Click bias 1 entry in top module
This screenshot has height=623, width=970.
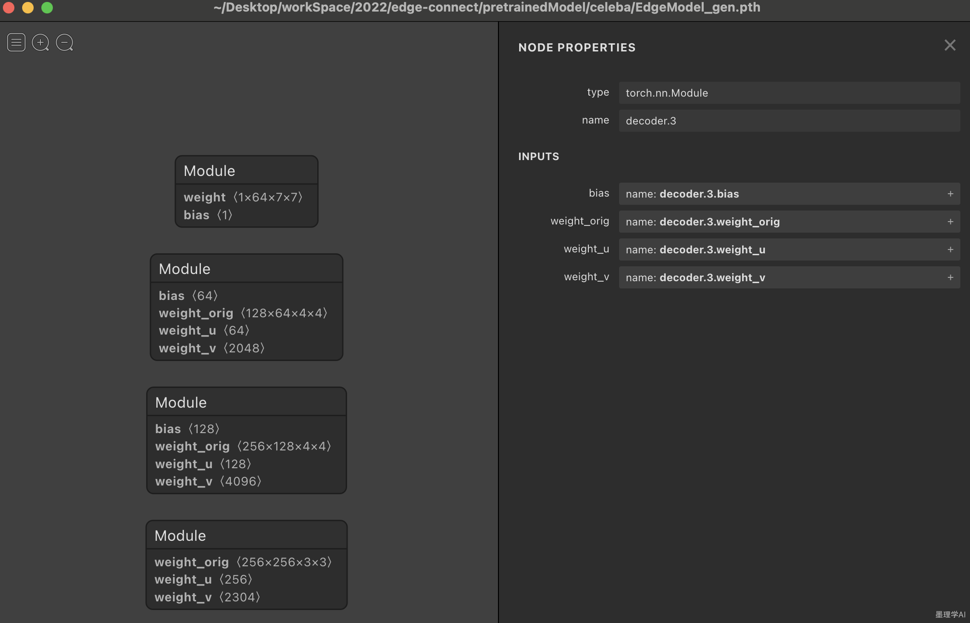pyautogui.click(x=208, y=215)
